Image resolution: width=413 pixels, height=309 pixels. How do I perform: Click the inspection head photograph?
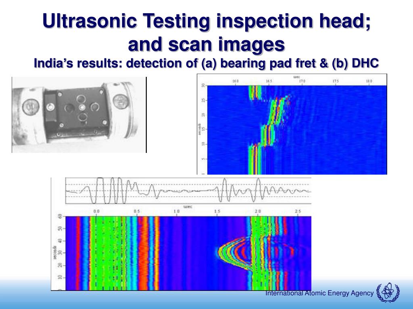tap(79, 115)
